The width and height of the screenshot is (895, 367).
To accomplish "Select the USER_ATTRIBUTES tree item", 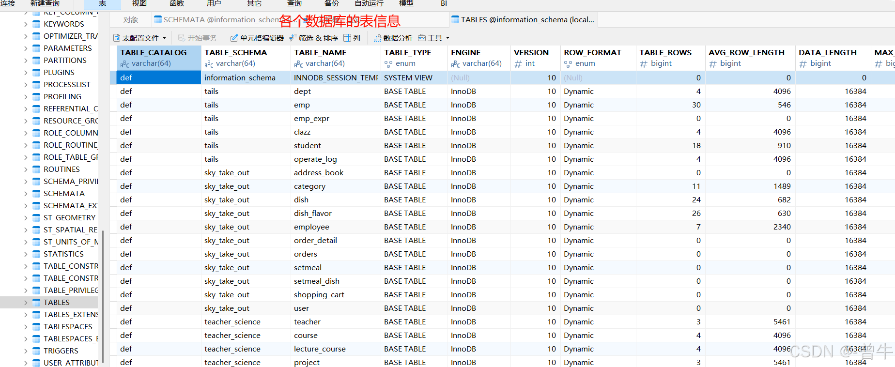I will pyautogui.click(x=71, y=363).
